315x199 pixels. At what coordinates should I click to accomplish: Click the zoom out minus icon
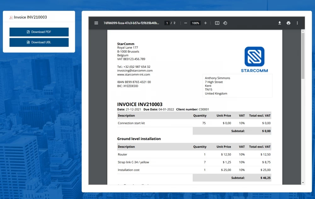(x=186, y=23)
